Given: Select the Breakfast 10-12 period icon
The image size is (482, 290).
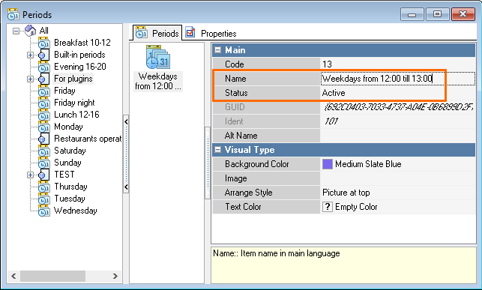Looking at the screenshot, I should click(x=44, y=43).
